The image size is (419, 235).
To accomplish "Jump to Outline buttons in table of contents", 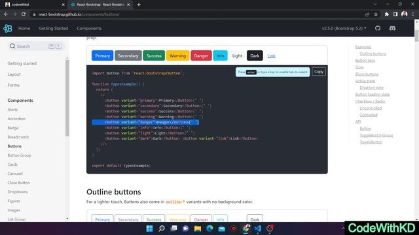I will (x=373, y=54).
